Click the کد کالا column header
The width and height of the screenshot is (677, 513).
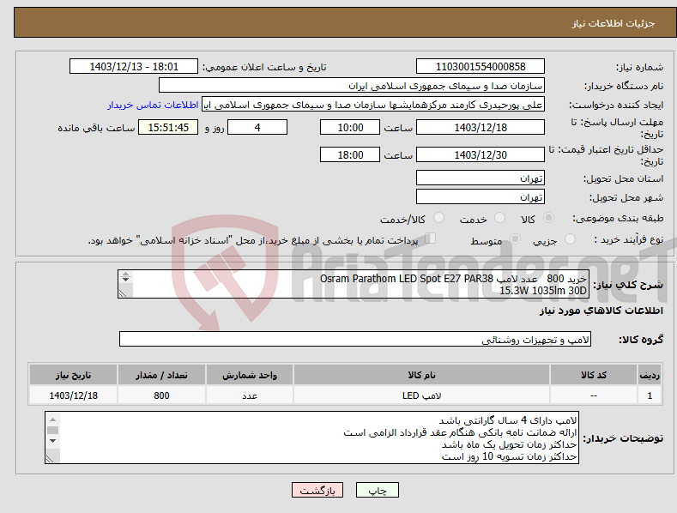tap(594, 375)
